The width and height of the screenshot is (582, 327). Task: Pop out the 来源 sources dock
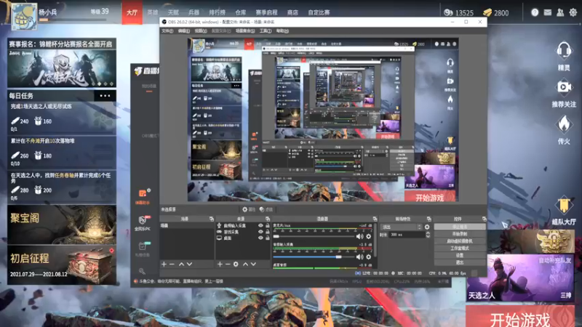268,219
